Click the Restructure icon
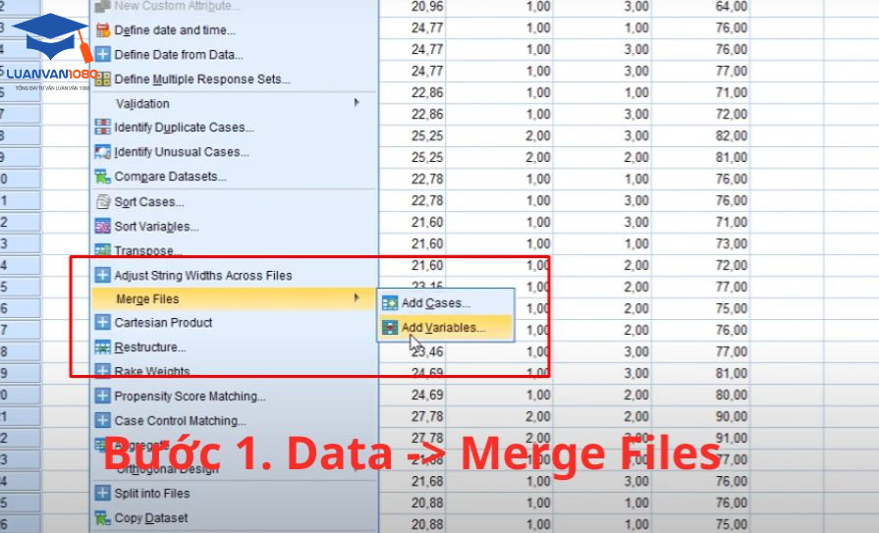The width and height of the screenshot is (879, 533). point(102,346)
